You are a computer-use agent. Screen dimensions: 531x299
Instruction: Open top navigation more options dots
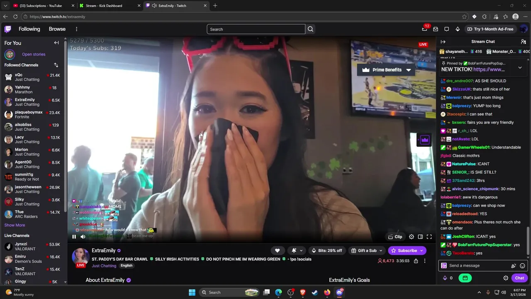pos(76,29)
